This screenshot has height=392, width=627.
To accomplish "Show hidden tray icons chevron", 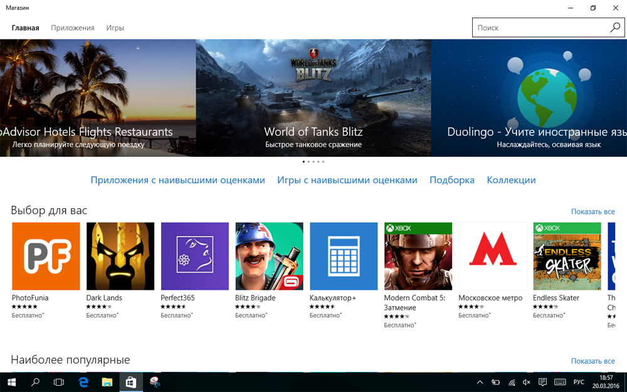I will tap(480, 383).
